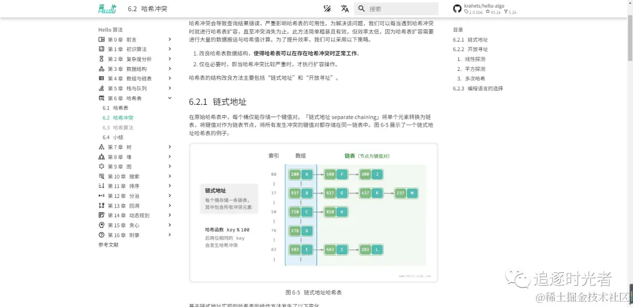Expand chevron for 第 1 章 初识算法
Viewport: 633px width, 307px height.
tap(169, 49)
